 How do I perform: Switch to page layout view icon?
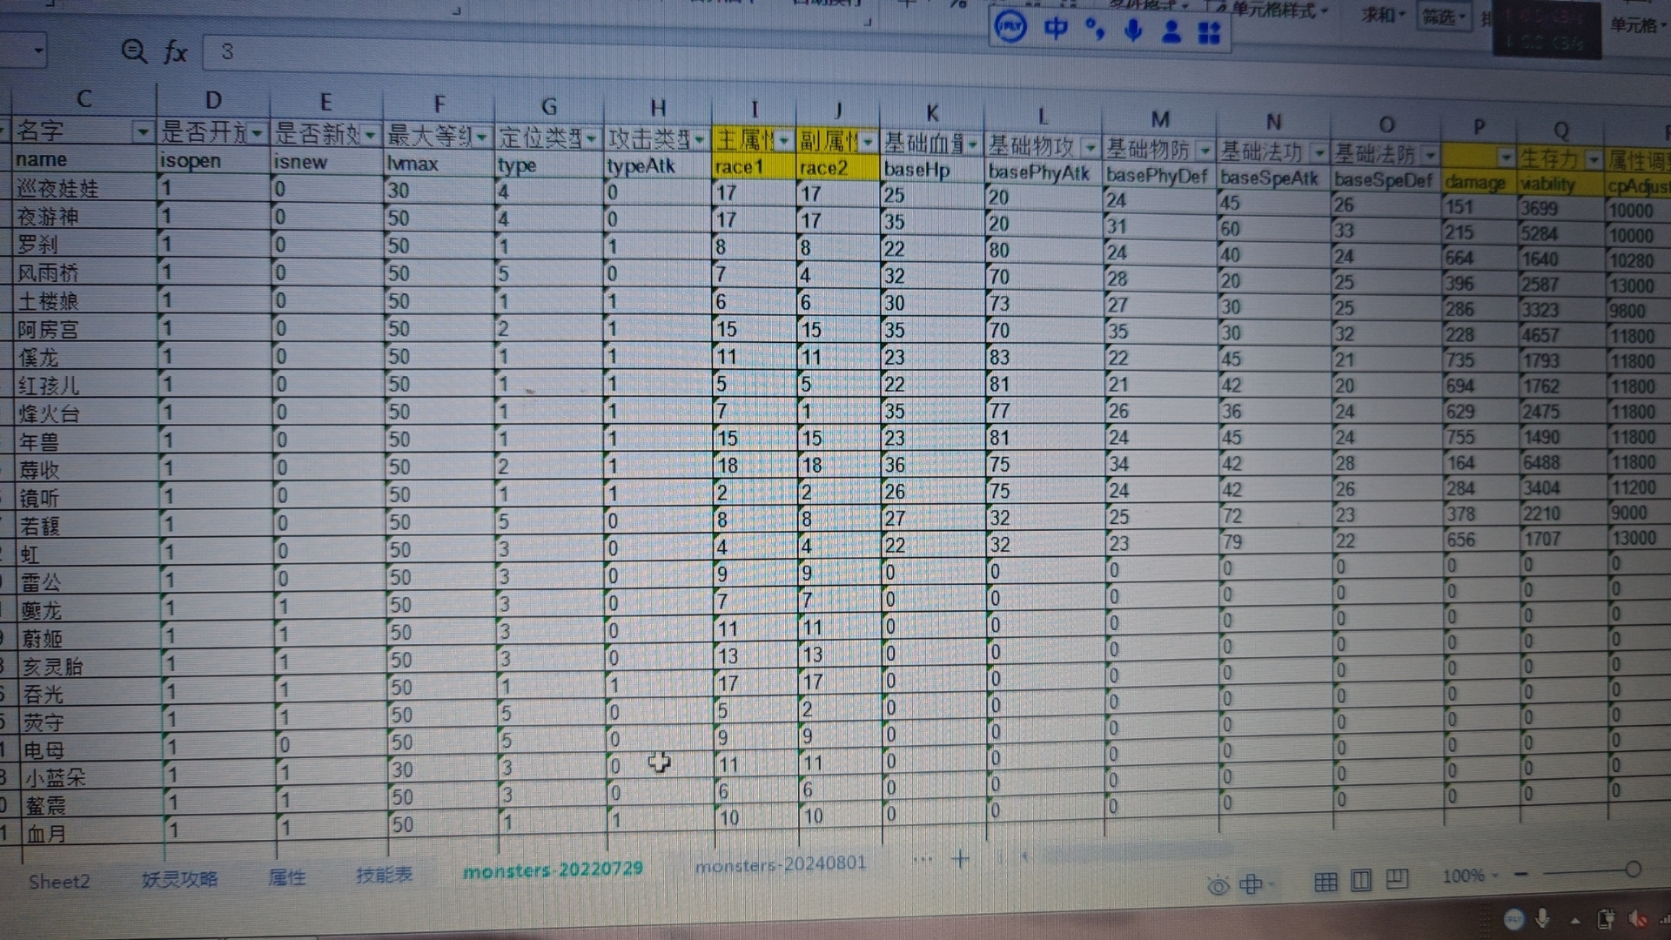click(x=1361, y=881)
